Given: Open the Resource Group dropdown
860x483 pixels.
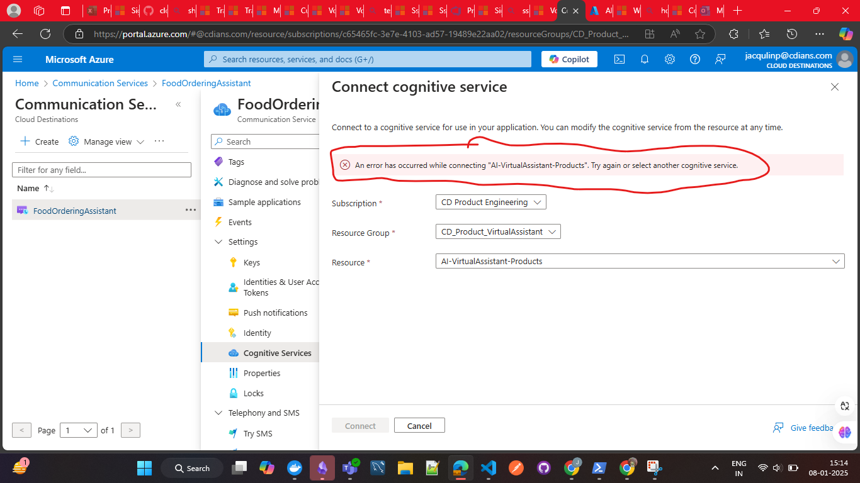Looking at the screenshot, I should (498, 231).
